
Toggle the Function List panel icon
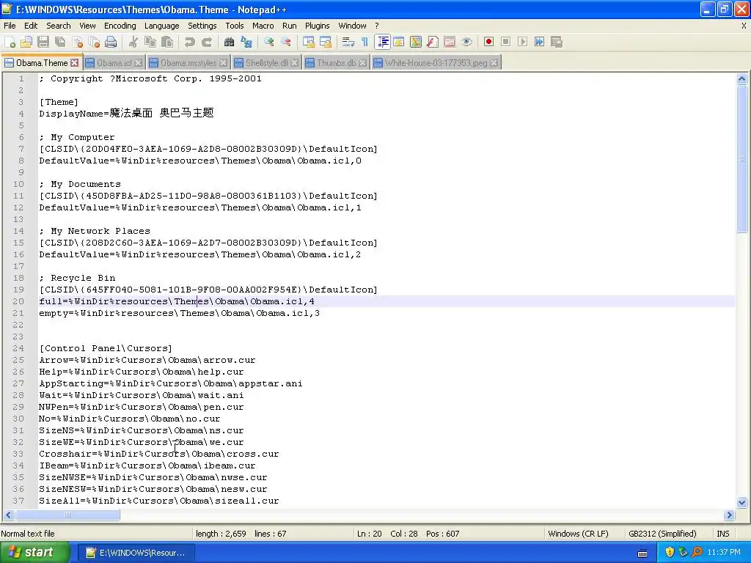coord(433,42)
